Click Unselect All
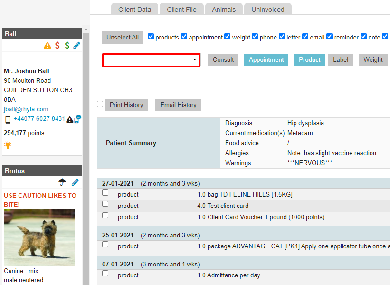Viewport: 390px width, 285px height. coord(122,38)
